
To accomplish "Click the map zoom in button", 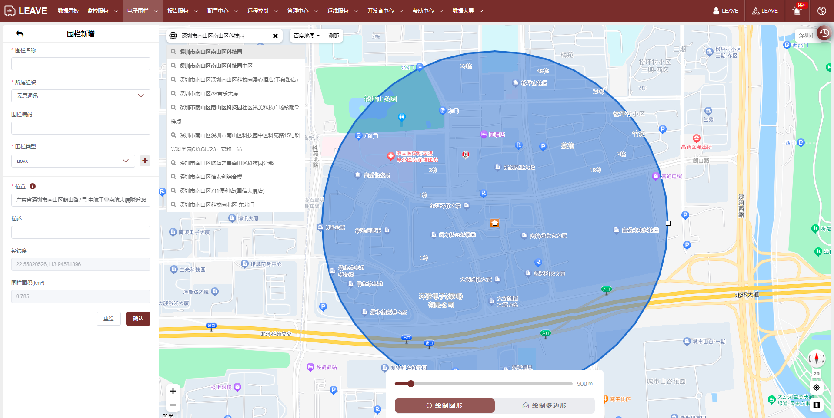I will [x=173, y=391].
